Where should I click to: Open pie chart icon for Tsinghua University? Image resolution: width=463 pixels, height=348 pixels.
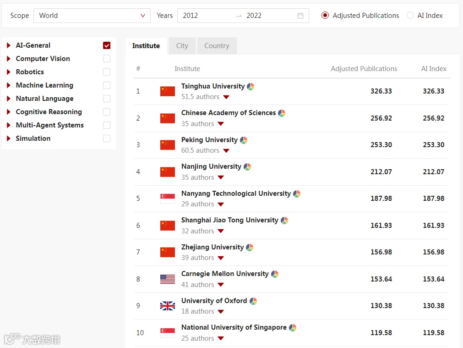[251, 86]
